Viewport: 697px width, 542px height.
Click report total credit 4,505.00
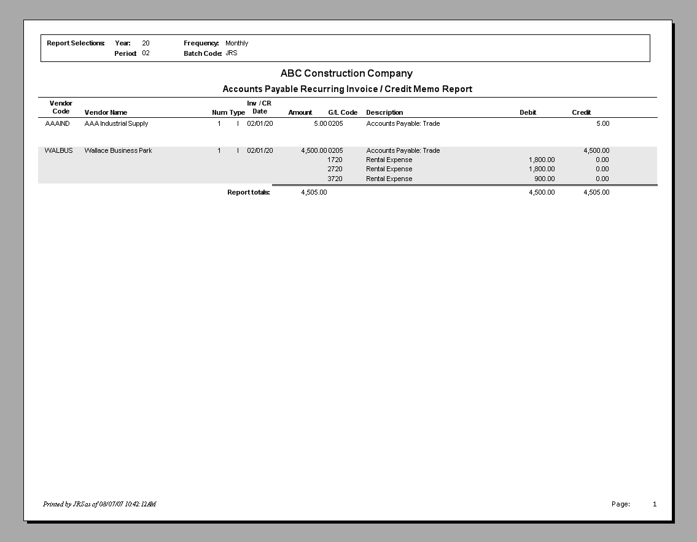(x=596, y=192)
